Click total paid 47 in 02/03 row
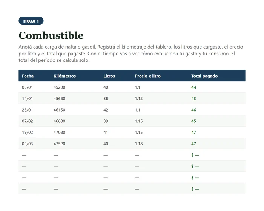The image size is (264, 211). [x=193, y=144]
